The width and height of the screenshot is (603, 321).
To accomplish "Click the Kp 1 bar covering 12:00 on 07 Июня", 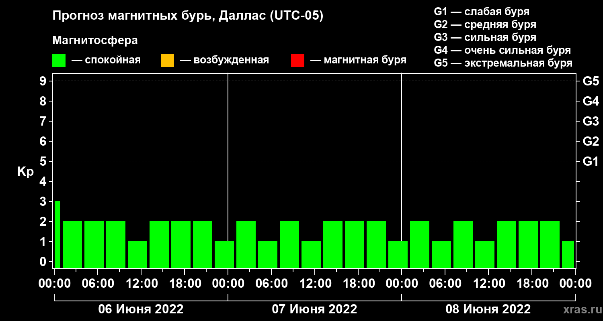I will tap(311, 254).
